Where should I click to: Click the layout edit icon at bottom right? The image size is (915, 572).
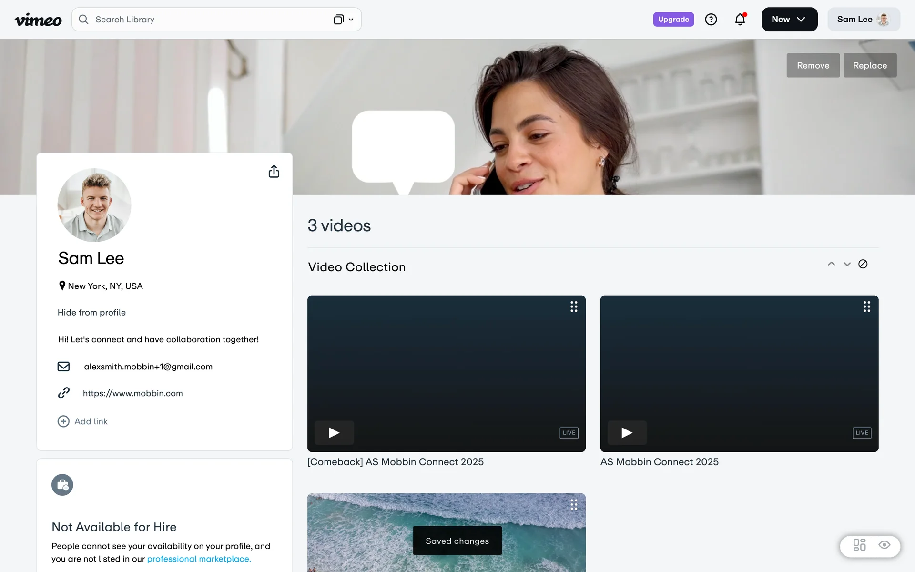(859, 545)
